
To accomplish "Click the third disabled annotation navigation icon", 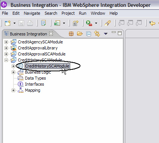I will 139,23.
